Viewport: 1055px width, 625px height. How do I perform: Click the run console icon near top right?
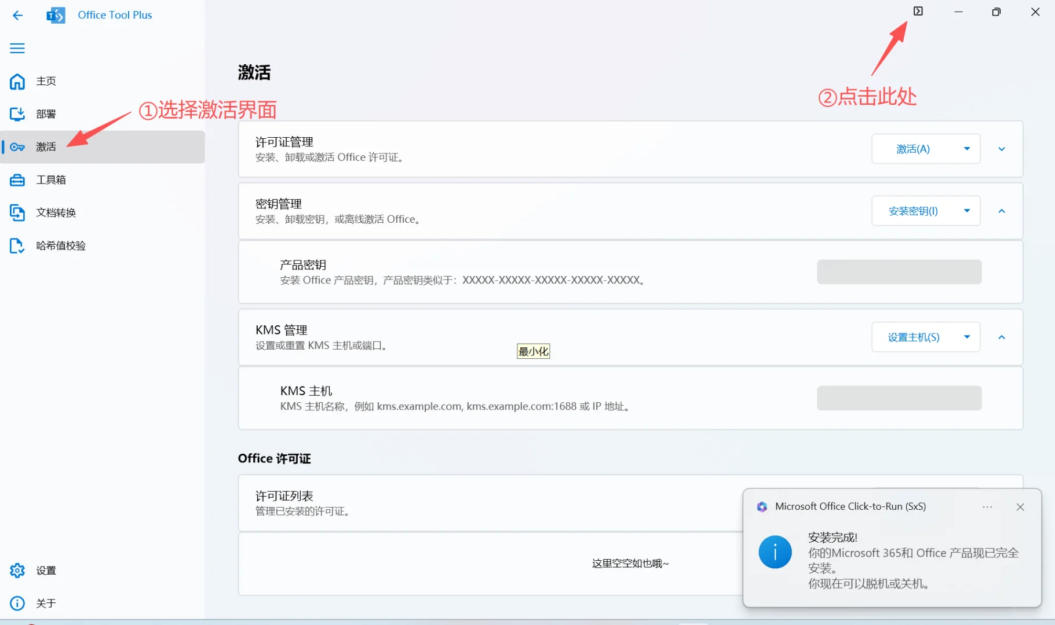tap(918, 10)
